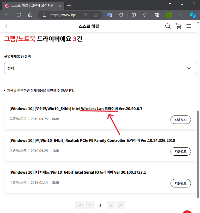This screenshot has height=213, width=200.
Task: Reload the page with refresh icon
Action: tap(19, 15)
